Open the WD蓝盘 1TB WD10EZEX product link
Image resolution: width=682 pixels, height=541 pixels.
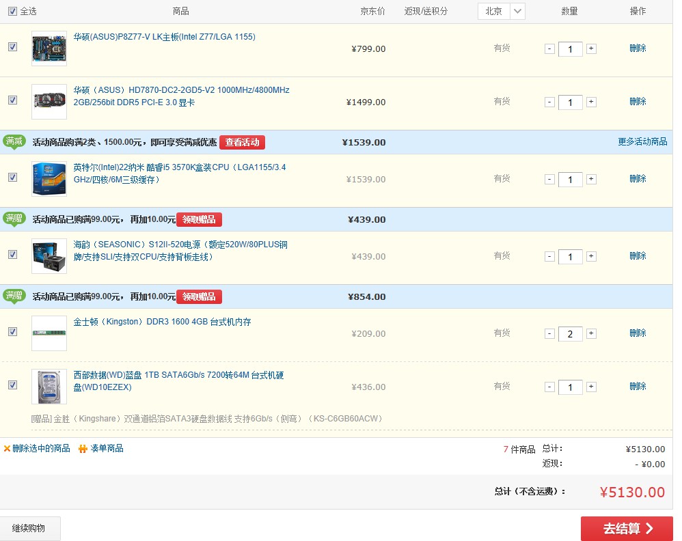tap(178, 381)
